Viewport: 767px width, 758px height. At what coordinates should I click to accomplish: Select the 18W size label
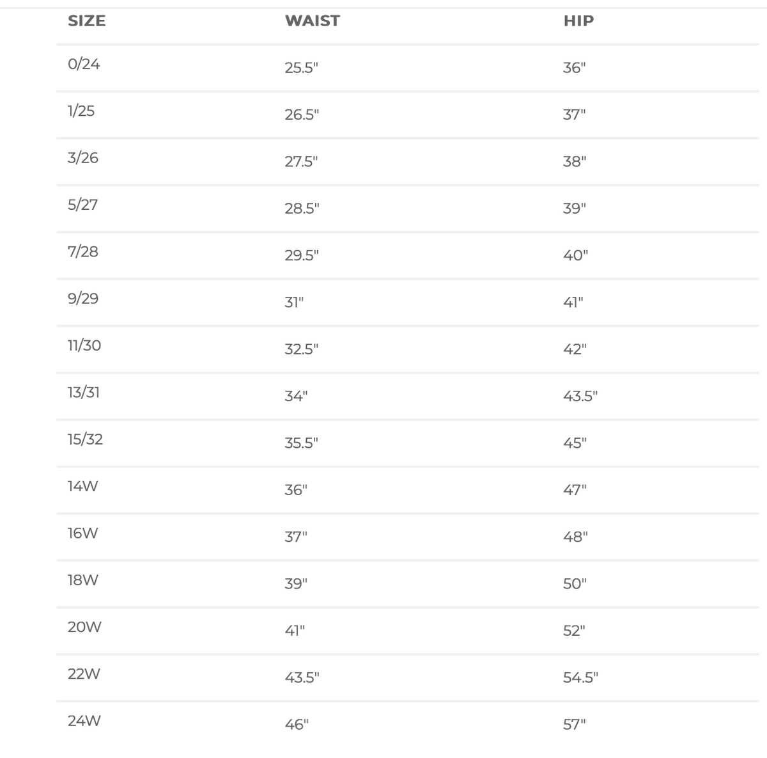click(x=83, y=580)
